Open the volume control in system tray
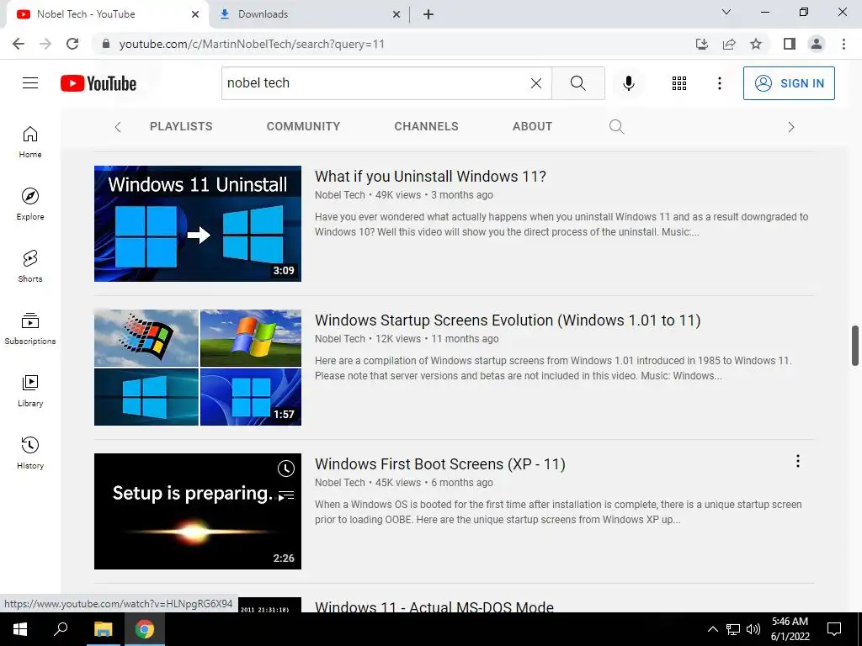 point(753,629)
